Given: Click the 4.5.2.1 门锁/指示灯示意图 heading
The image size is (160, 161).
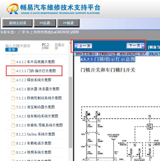Looking at the screenshot, I should tap(108, 59).
